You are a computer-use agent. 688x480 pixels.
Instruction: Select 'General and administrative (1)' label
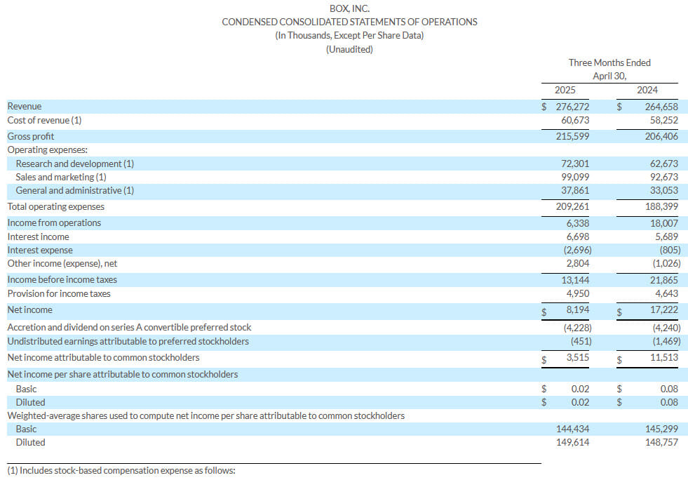[74, 191]
